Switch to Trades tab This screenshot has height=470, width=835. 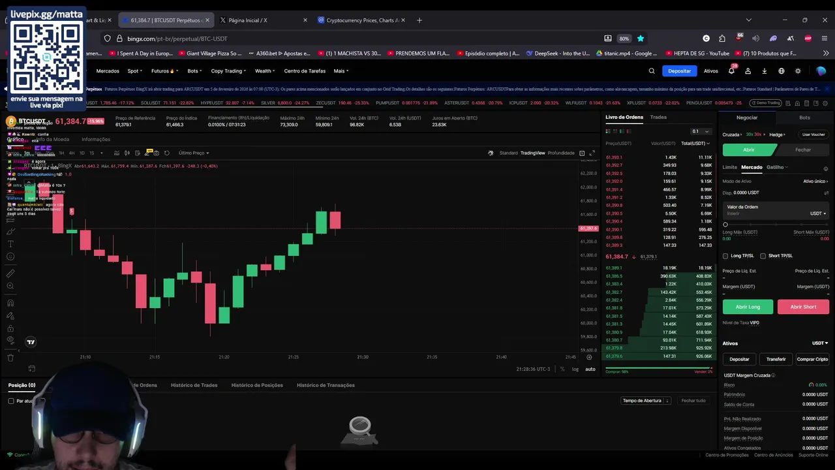pyautogui.click(x=658, y=117)
